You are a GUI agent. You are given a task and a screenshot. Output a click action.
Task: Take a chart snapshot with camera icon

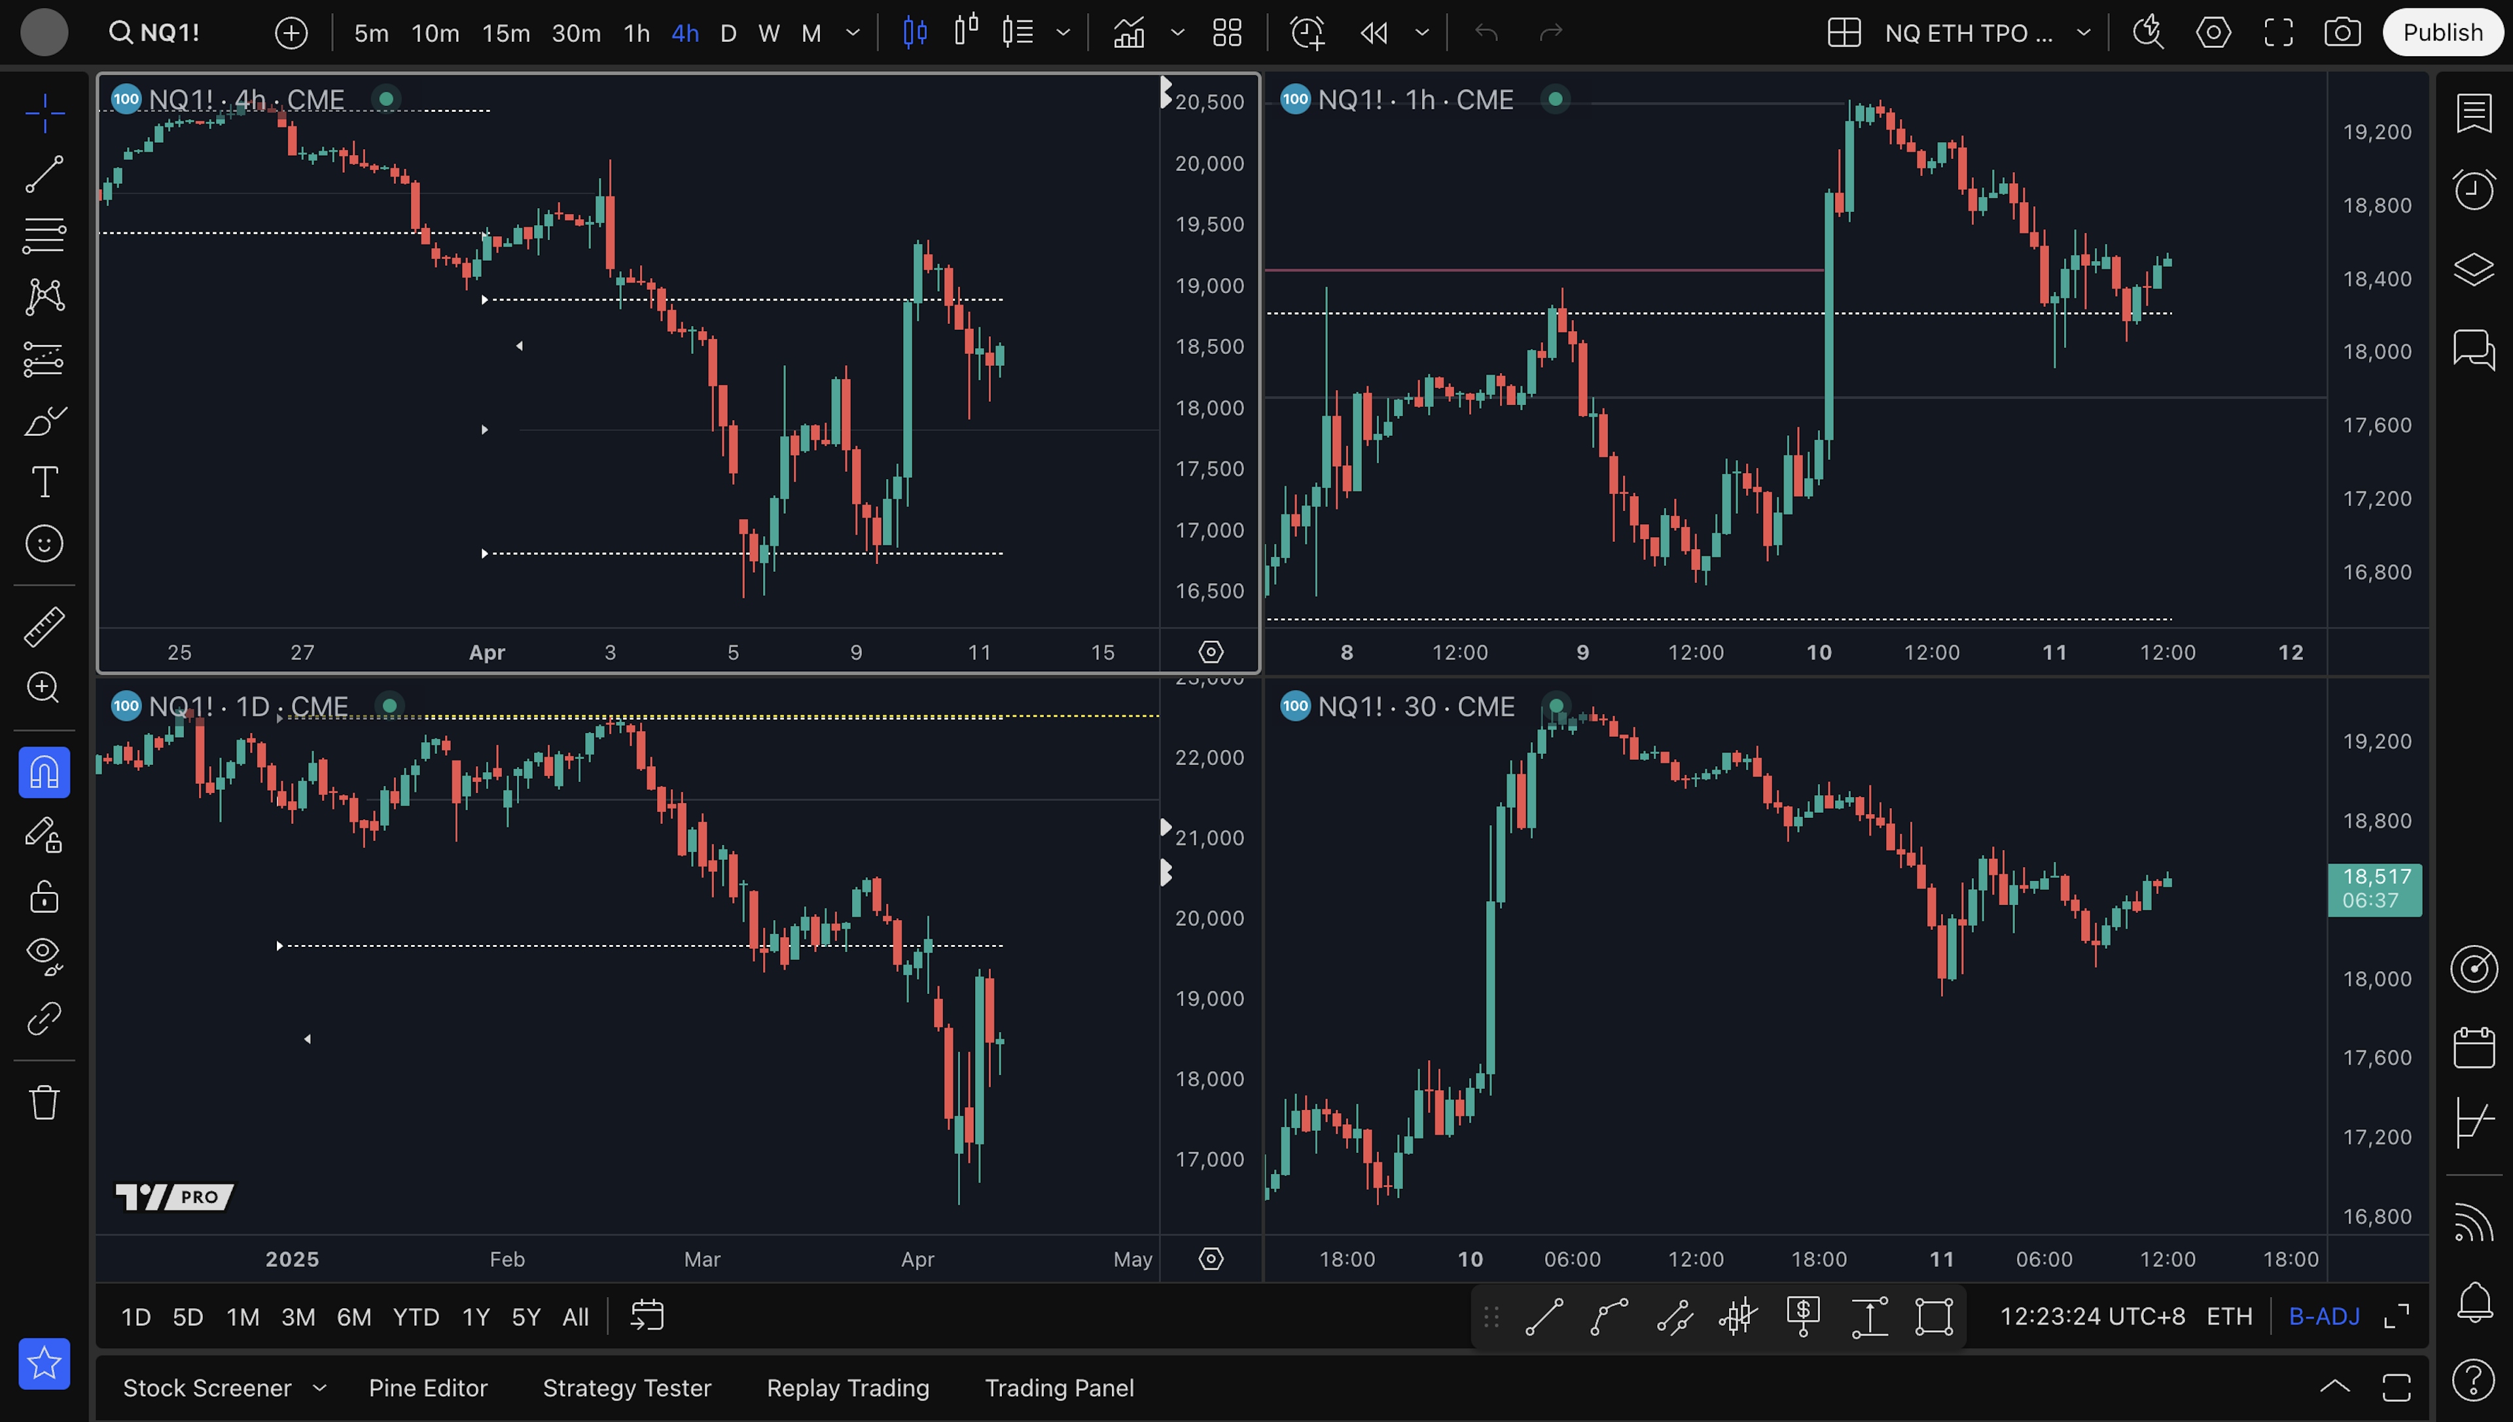click(x=2342, y=33)
